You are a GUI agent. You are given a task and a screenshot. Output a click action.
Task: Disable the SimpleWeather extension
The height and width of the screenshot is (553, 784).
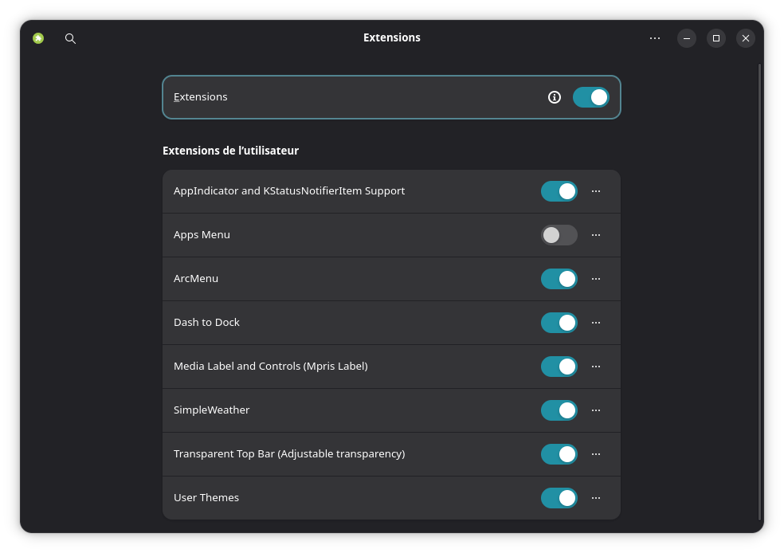click(559, 410)
